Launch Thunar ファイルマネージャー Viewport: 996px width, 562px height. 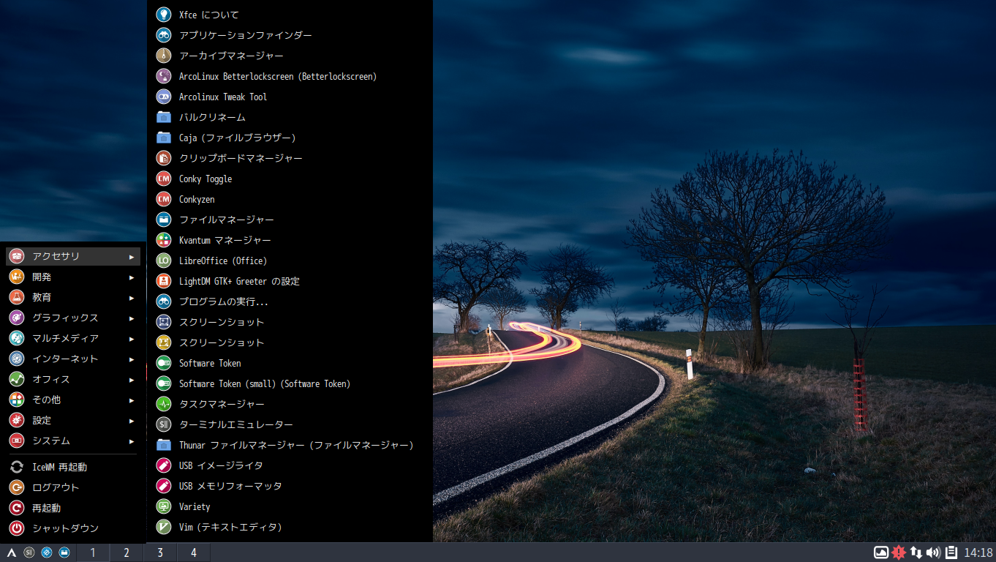(290, 445)
